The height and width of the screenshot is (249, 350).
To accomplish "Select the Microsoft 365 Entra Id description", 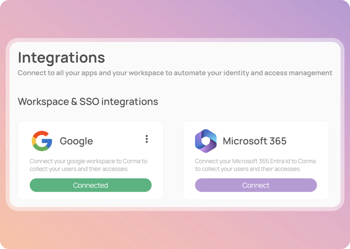I will click(255, 165).
